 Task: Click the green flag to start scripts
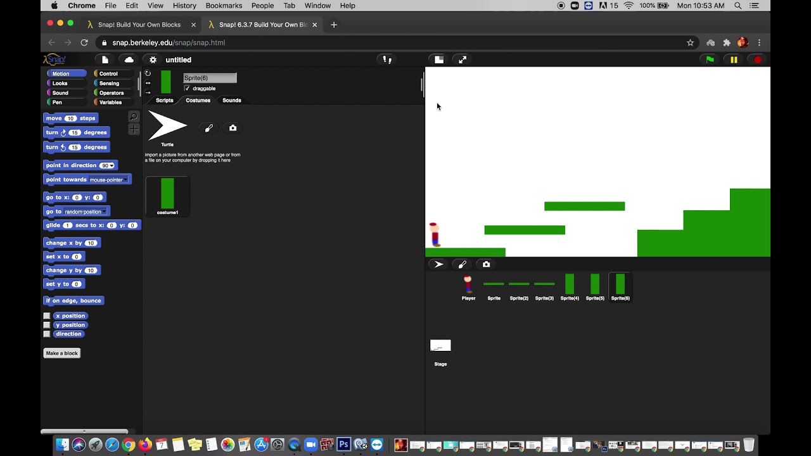[710, 60]
